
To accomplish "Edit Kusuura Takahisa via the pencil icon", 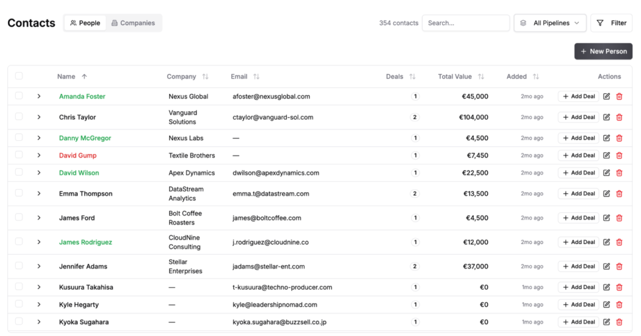I will 607,287.
